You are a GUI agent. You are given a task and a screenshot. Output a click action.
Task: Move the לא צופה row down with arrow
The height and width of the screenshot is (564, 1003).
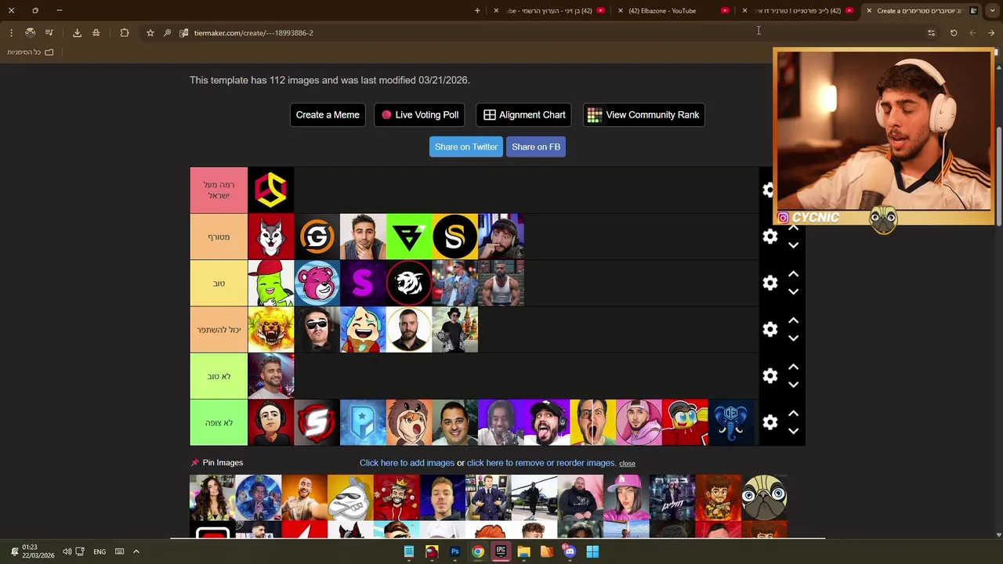tap(793, 431)
